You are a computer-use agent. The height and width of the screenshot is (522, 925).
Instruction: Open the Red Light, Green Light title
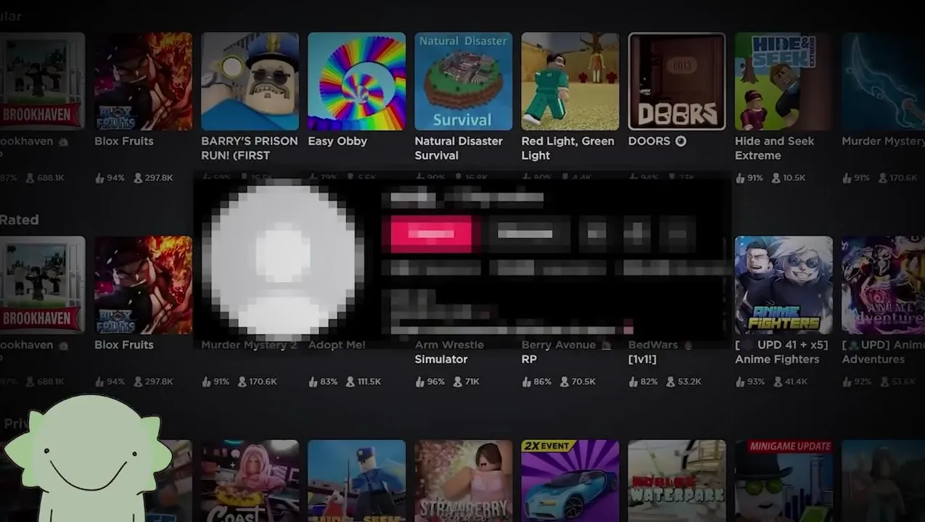click(568, 149)
